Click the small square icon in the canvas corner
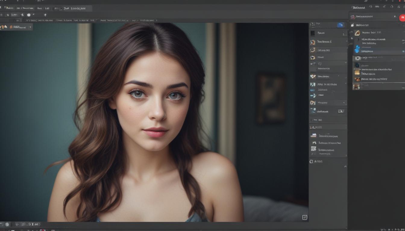 coord(305,217)
